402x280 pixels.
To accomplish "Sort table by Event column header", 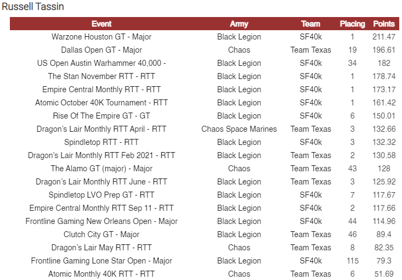I will pos(101,24).
